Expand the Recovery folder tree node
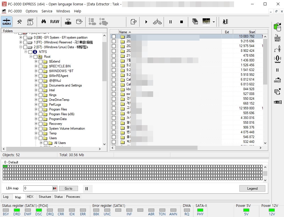 (x=36, y=124)
